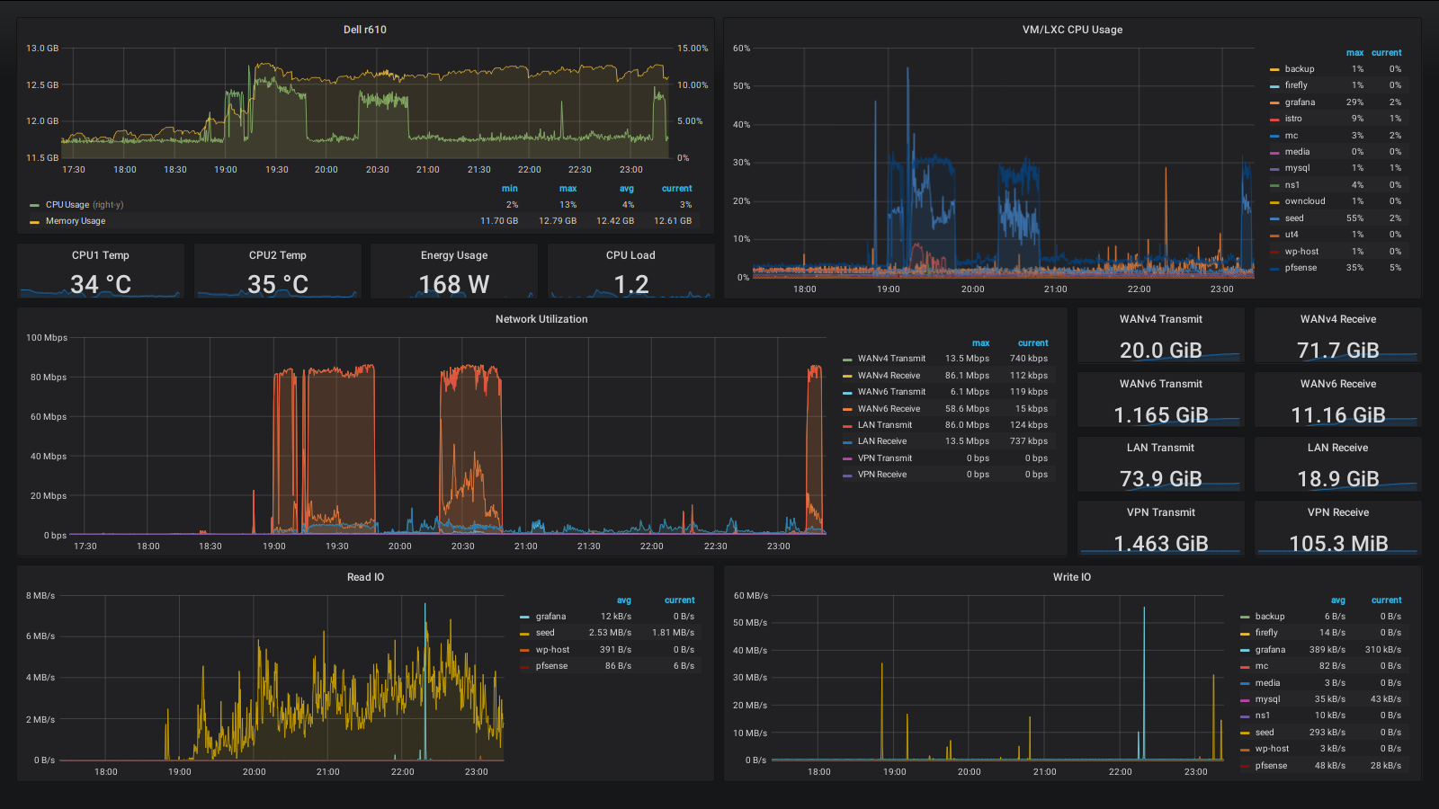Click the WANv4 Transmit stat panel title

point(1160,319)
